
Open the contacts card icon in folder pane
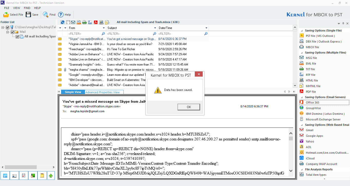point(14,175)
